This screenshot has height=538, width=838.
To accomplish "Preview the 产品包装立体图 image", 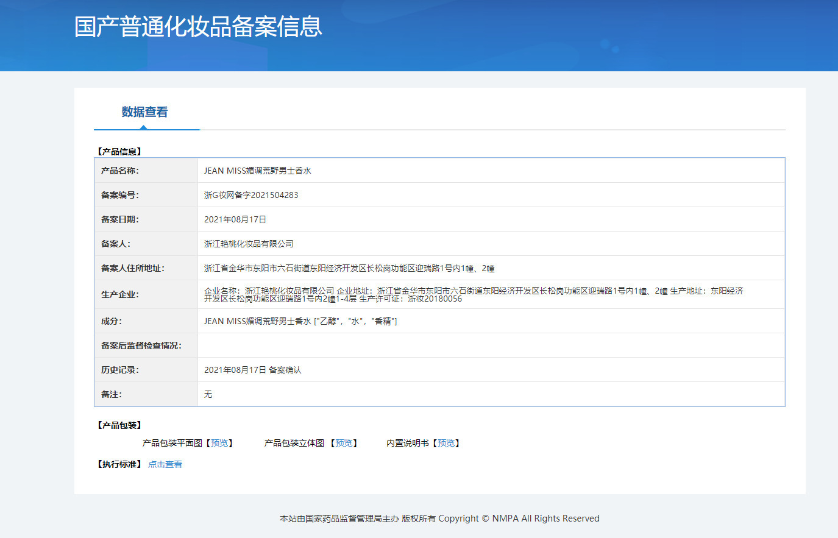I will [344, 444].
